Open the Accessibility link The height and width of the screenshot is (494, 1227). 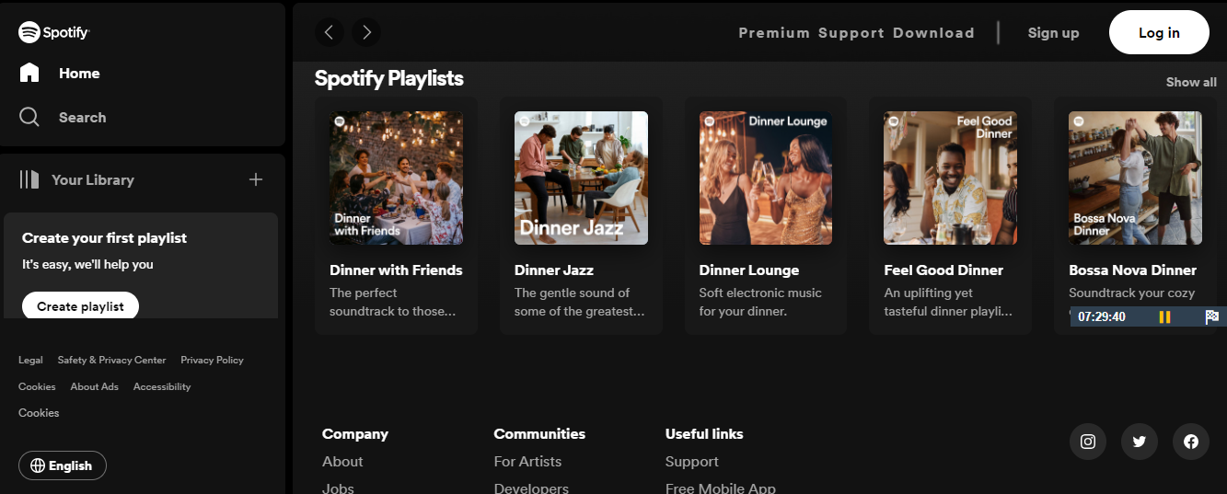click(162, 386)
